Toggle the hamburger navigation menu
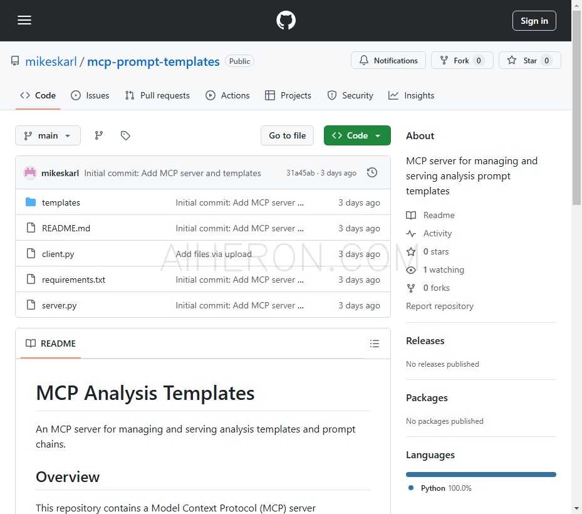The width and height of the screenshot is (582, 514). click(x=24, y=20)
